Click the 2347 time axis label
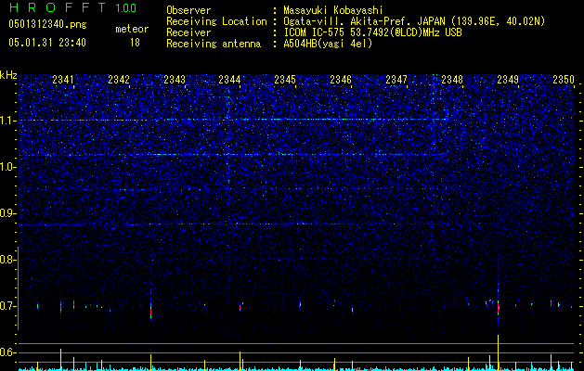This screenshot has width=584, height=371. coord(396,79)
